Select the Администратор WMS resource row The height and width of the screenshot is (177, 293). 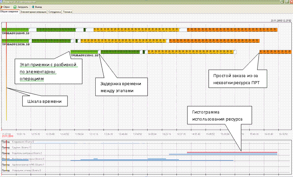pyautogui.click(x=23, y=165)
